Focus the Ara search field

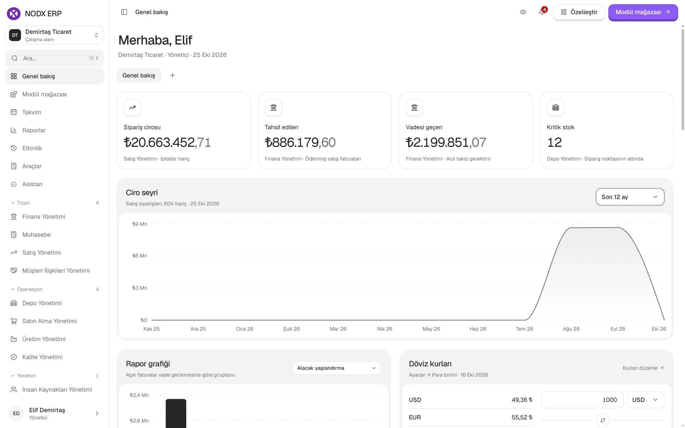[54, 58]
